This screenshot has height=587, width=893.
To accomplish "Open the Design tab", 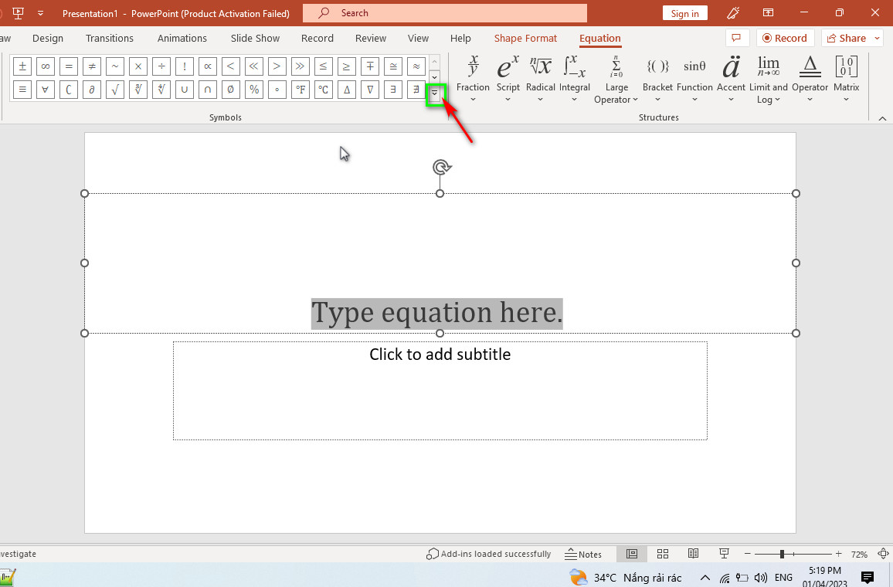I will (x=48, y=38).
